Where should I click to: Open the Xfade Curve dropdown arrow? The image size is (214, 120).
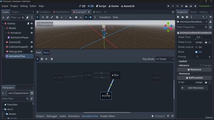pos(210,42)
